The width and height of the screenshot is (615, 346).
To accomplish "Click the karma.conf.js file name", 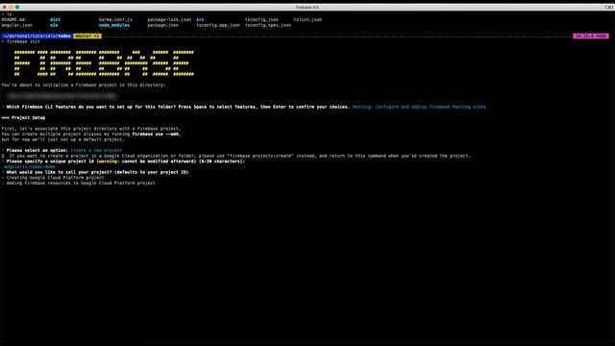I will (x=115, y=19).
